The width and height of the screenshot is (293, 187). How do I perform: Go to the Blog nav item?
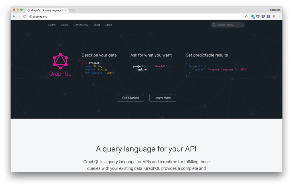(x=97, y=25)
